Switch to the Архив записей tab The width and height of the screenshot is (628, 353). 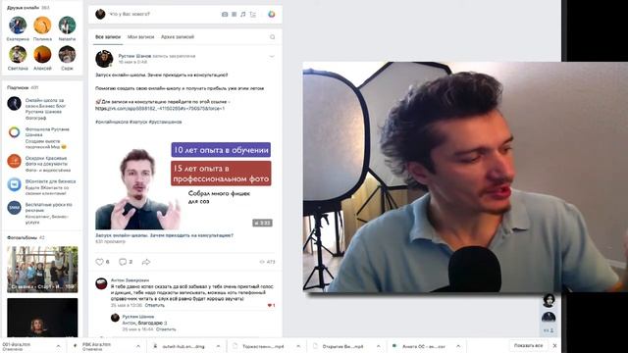click(178, 37)
